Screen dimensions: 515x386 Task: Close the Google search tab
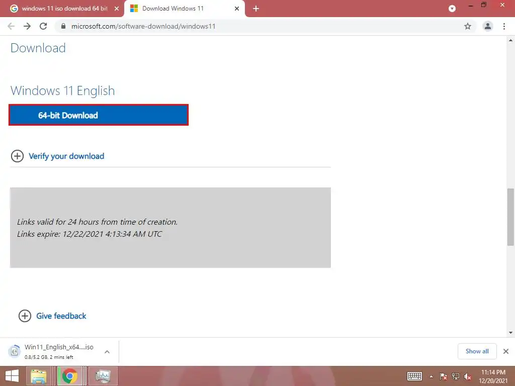click(x=117, y=9)
